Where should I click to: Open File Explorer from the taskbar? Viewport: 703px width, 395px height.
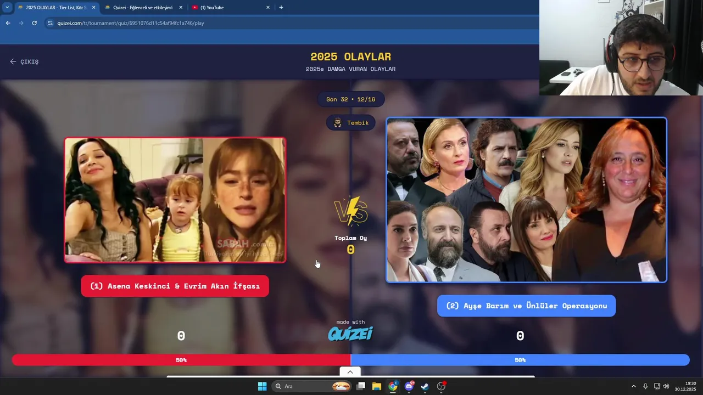click(377, 386)
